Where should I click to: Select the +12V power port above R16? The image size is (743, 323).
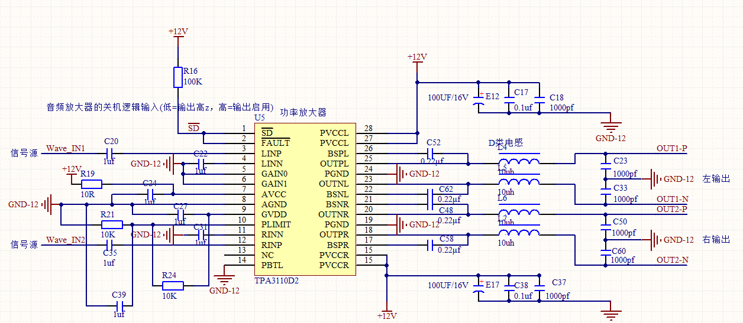[178, 32]
